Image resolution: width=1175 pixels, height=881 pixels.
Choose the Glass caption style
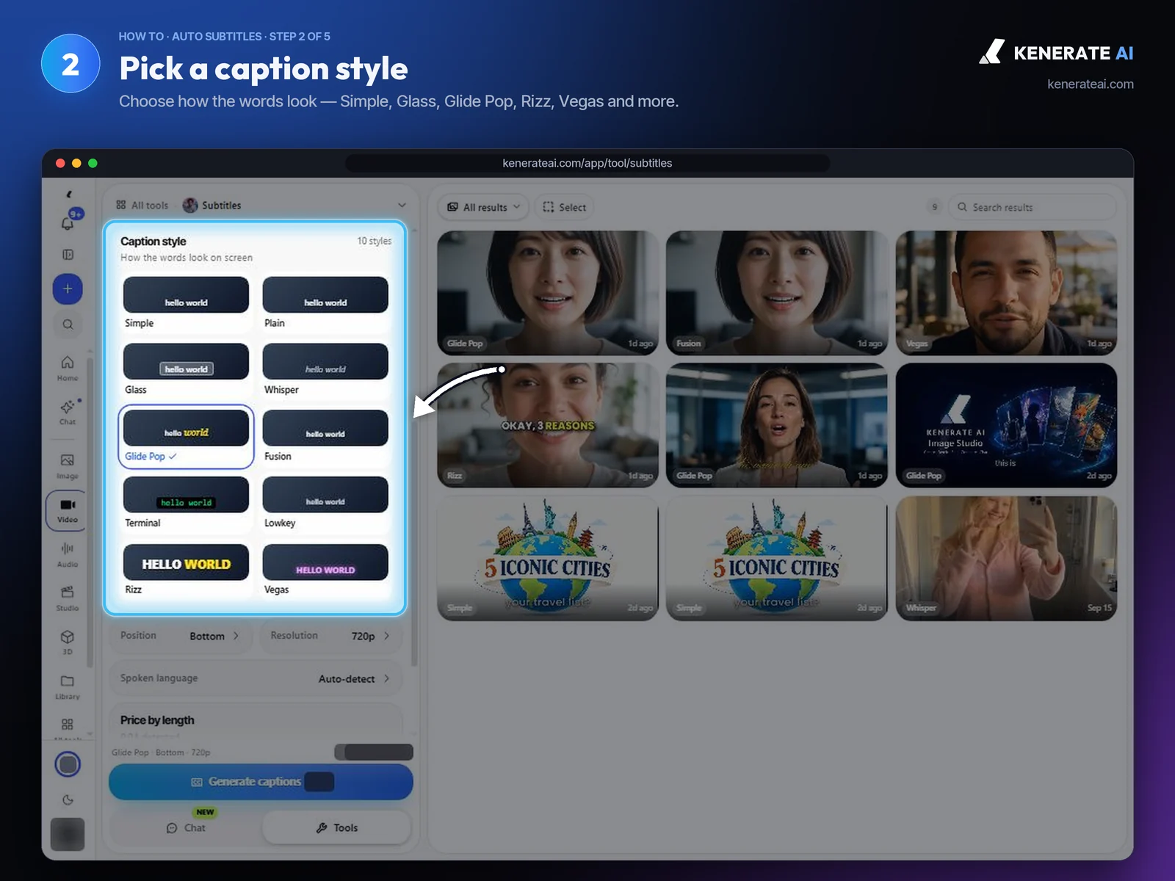click(186, 370)
